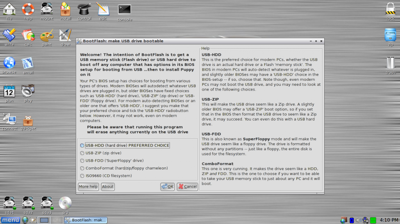The width and height of the screenshot is (400, 224).
Task: Switch to the first virtual desktop pager
Action: 44,220
